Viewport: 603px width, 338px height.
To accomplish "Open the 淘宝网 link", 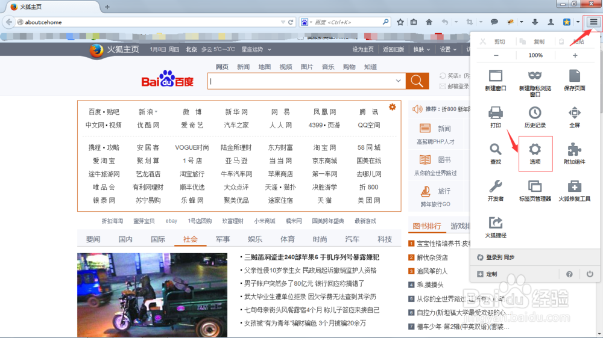I will pyautogui.click(x=324, y=147).
